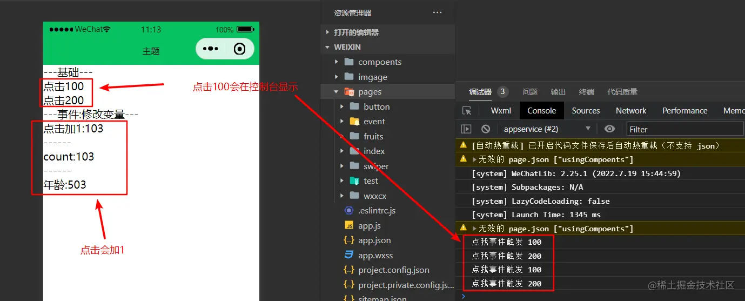The width and height of the screenshot is (745, 301).
Task: Select the WeChatLib: 2.25.1 system log line
Action: pyautogui.click(x=576, y=173)
